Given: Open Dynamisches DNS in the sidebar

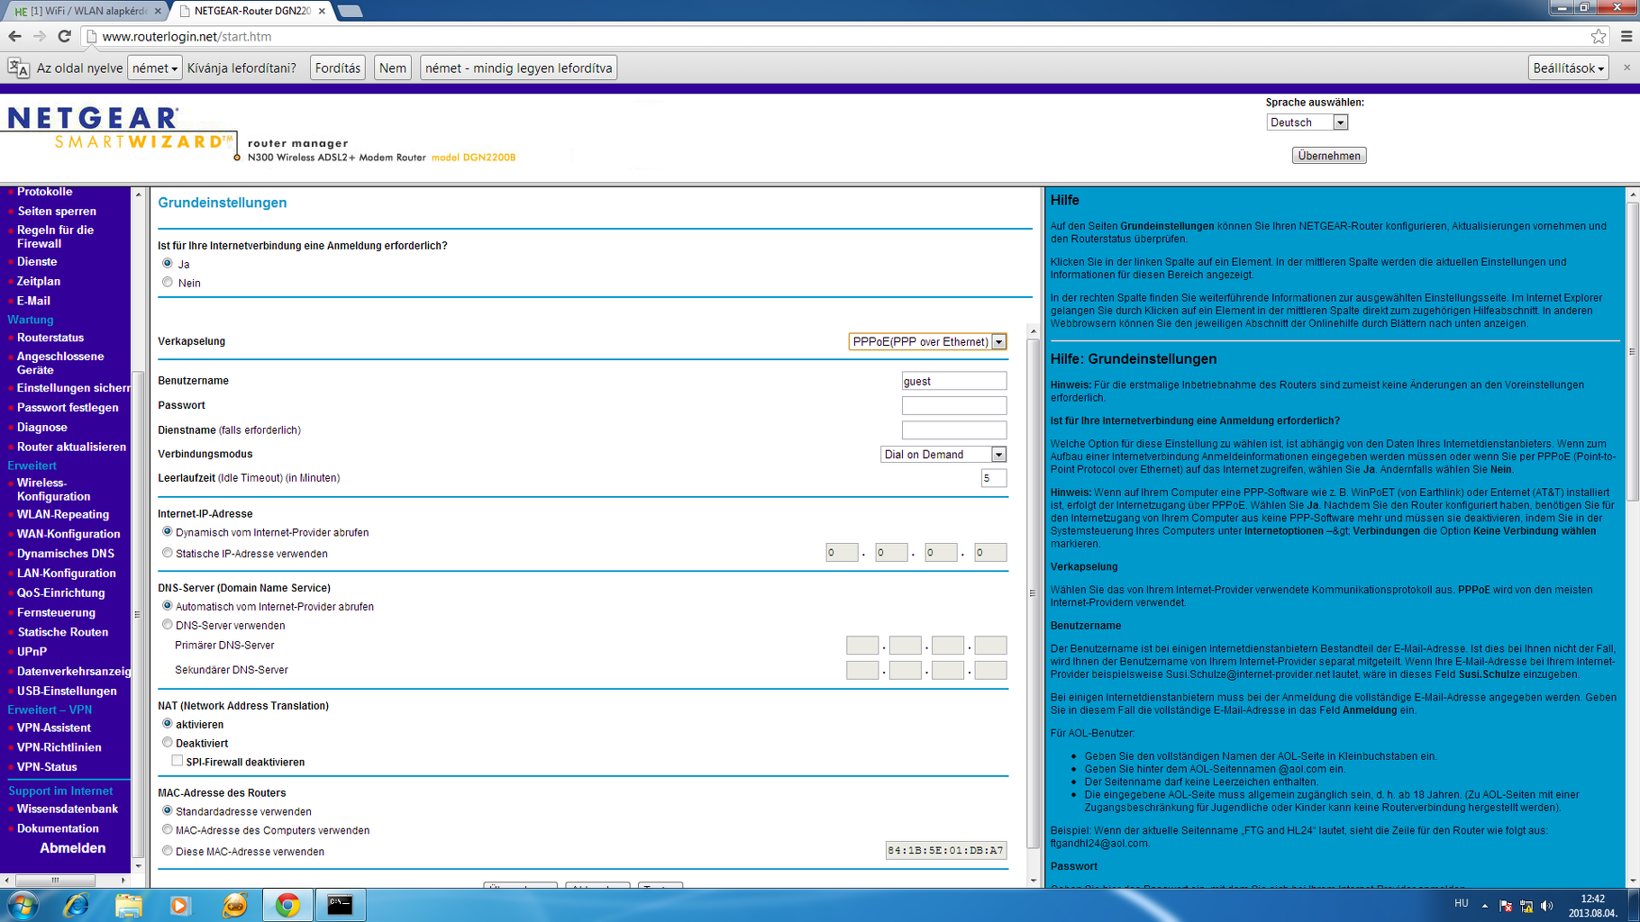Looking at the screenshot, I should pos(66,554).
